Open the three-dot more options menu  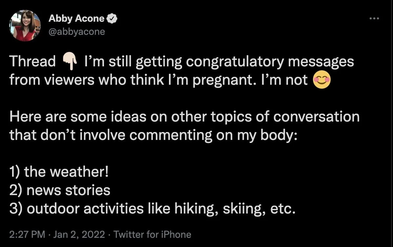point(374,18)
